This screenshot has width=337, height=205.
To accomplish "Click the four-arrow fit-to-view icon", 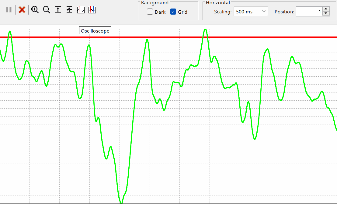I will coord(69,10).
